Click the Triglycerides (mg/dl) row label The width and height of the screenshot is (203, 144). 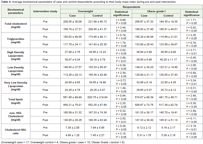(16, 40)
